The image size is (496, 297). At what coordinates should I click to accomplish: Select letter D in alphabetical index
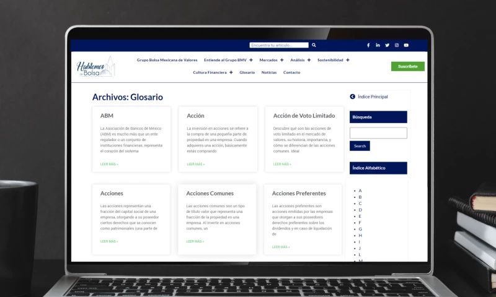click(x=360, y=210)
